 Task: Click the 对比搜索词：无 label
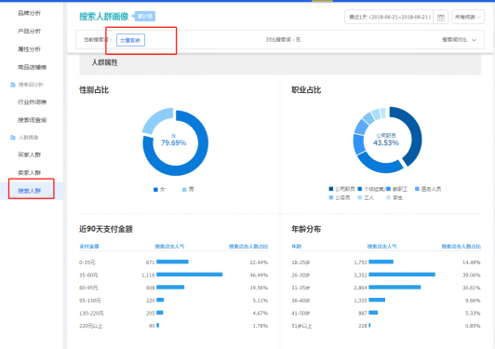[x=283, y=40]
